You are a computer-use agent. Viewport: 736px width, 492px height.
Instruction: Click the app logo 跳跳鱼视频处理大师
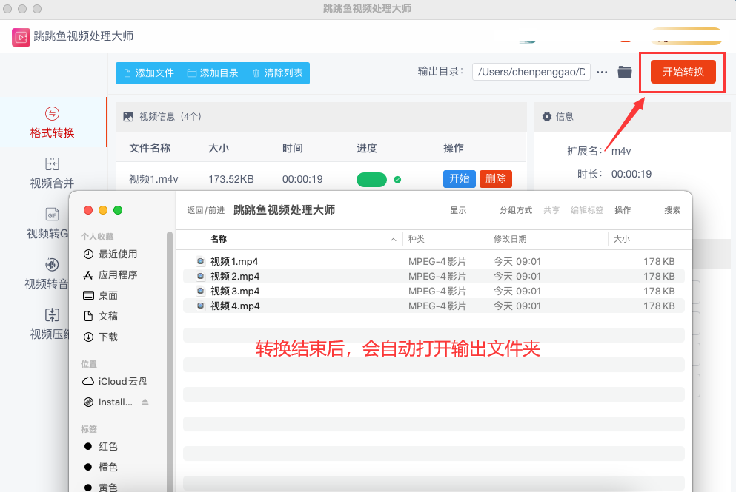[21, 36]
